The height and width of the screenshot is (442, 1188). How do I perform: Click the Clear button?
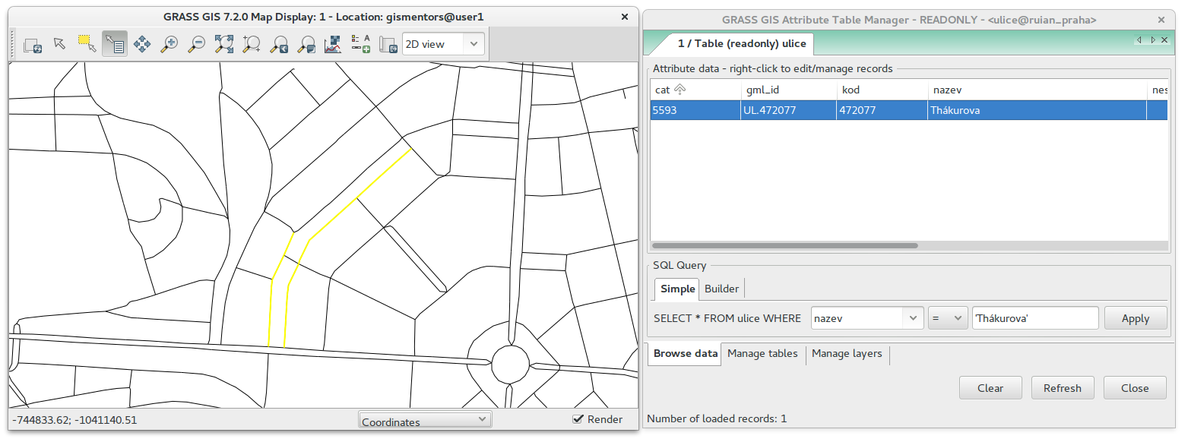[x=990, y=388]
